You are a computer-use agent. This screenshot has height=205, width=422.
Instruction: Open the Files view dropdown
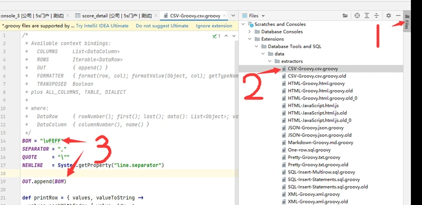coord(263,16)
